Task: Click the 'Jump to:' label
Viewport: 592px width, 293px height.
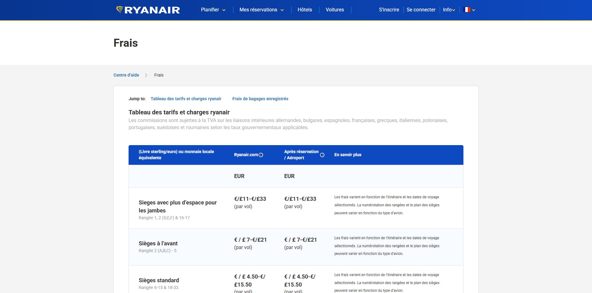Action: [x=137, y=99]
